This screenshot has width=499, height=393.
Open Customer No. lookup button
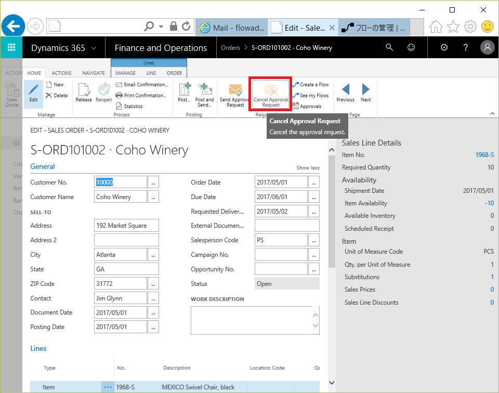153,182
